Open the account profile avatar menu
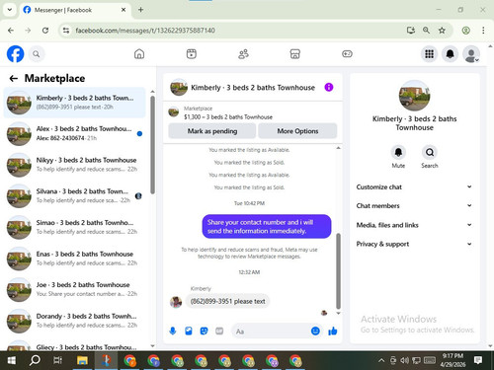Image resolution: width=494 pixels, height=370 pixels. pos(471,54)
